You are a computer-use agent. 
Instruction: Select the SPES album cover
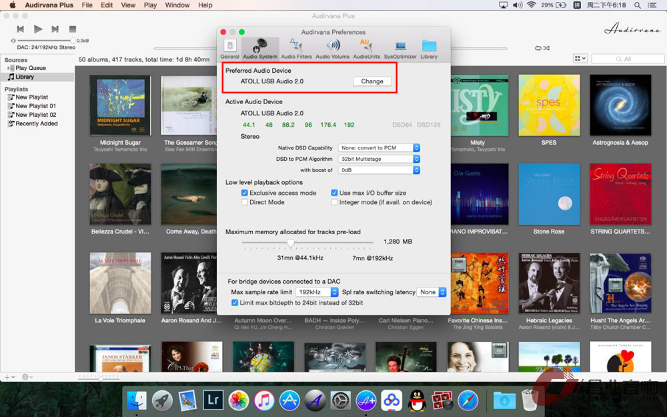tap(549, 105)
